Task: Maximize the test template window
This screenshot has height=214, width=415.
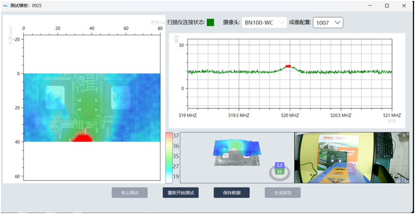Action: [387, 5]
